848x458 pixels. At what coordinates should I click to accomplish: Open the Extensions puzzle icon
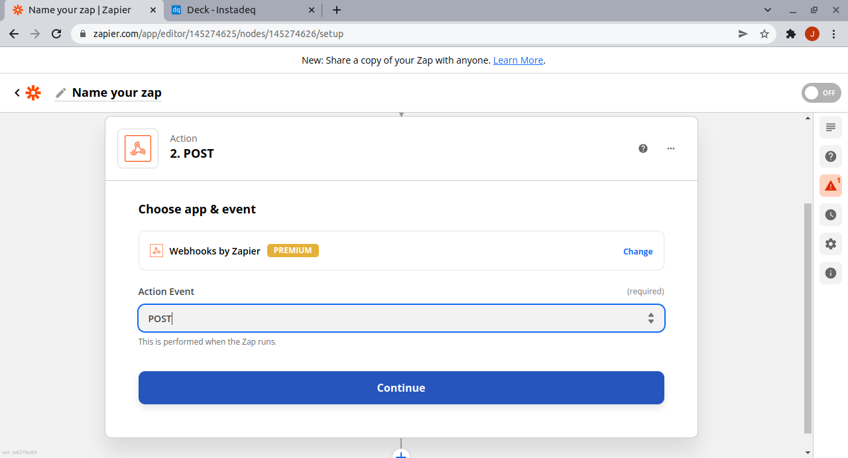pyautogui.click(x=790, y=34)
